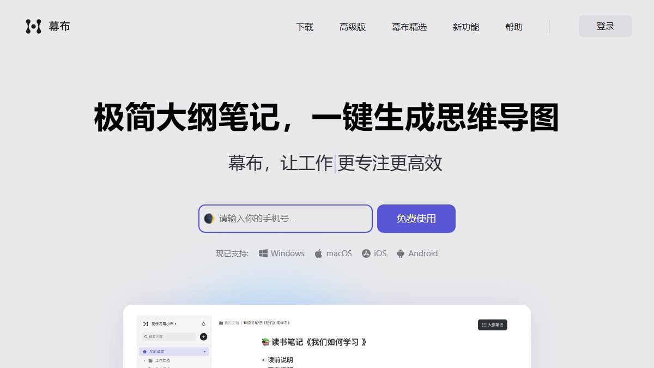The height and width of the screenshot is (368, 654).
Task: Click the 读前说明 outline bullet
Action: pyautogui.click(x=263, y=360)
